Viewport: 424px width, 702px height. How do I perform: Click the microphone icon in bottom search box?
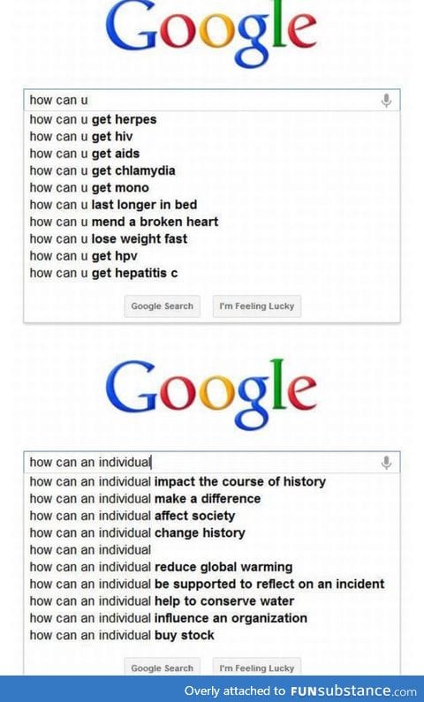(386, 463)
